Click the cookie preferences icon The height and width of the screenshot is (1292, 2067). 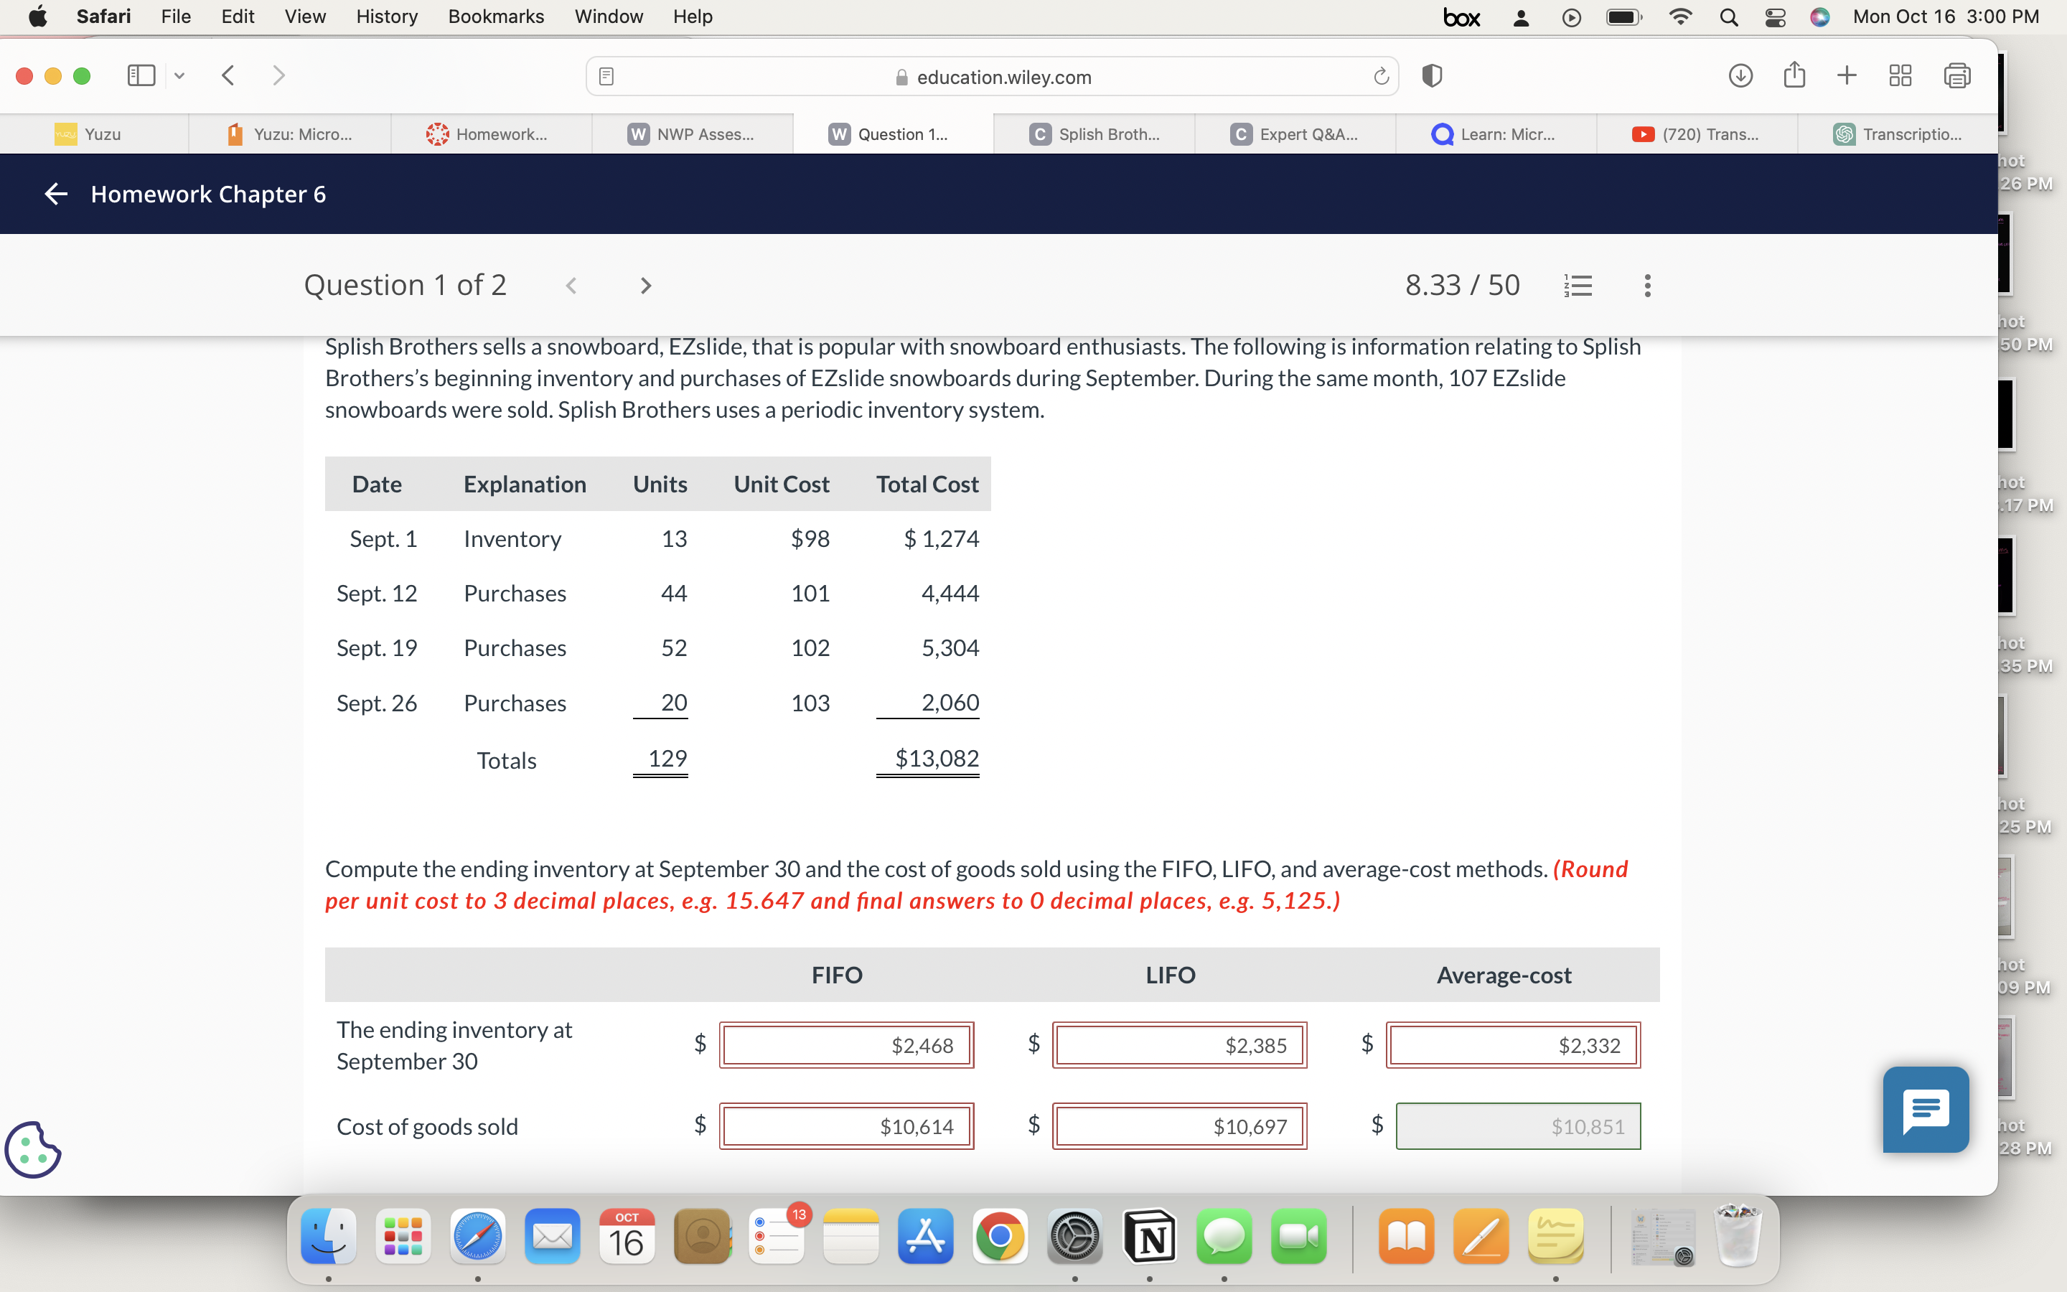tap(32, 1149)
